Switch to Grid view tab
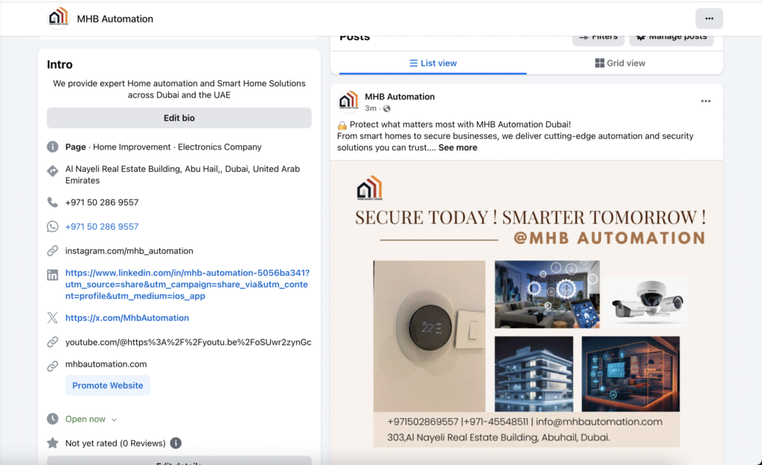Viewport: 762px width, 465px height. [x=620, y=63]
